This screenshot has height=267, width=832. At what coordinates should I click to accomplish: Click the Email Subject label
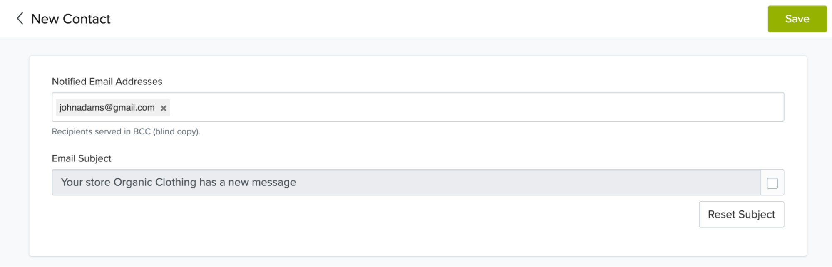coord(82,158)
